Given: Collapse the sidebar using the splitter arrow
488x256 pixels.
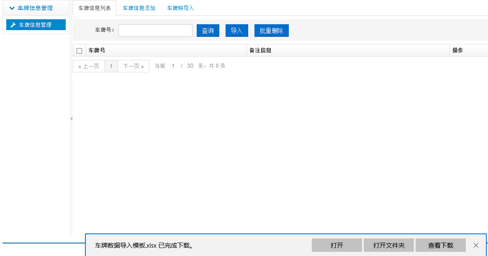Looking at the screenshot, I should (x=71, y=118).
